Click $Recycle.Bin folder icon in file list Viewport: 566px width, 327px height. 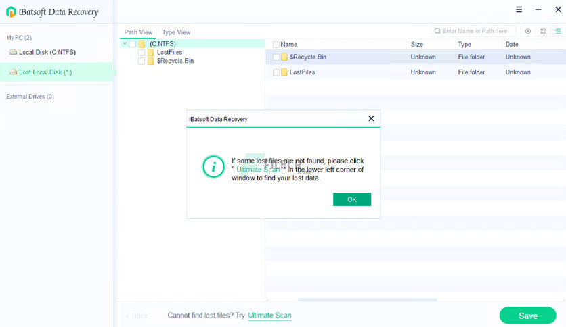284,57
